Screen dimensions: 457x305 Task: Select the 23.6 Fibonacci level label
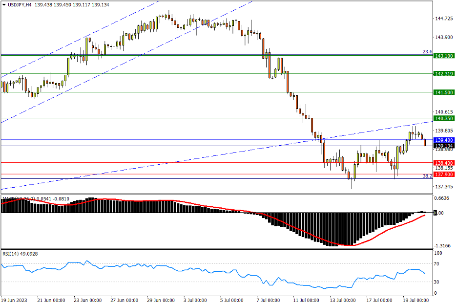[x=427, y=52]
